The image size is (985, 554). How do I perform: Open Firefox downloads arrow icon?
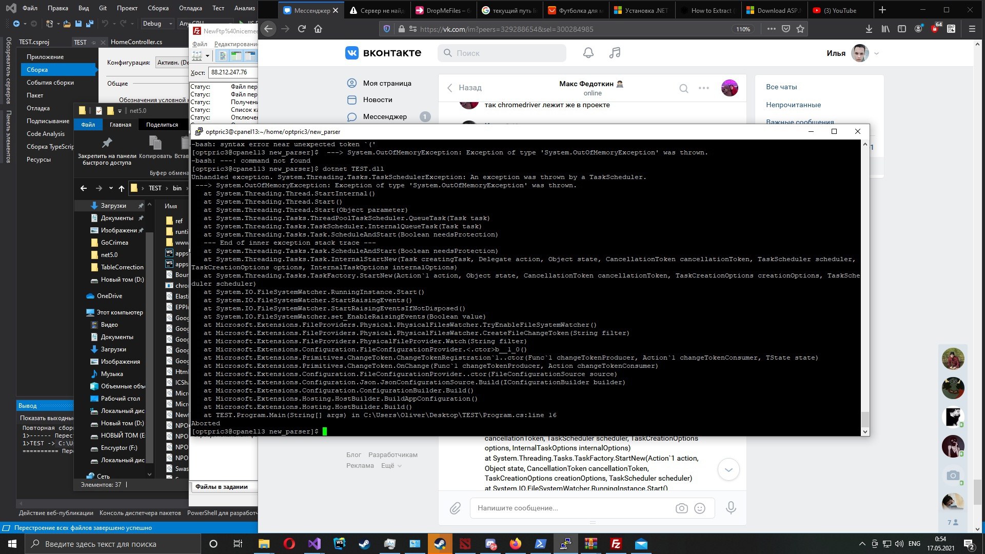(869, 29)
